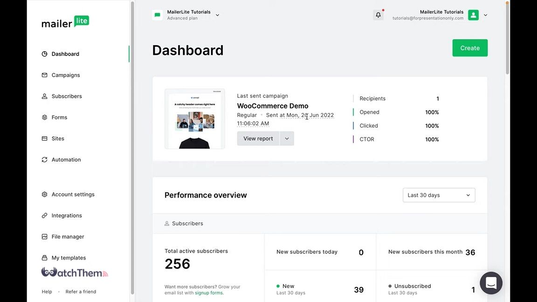Click the sidebar vertical scrollbar

[x=132, y=147]
